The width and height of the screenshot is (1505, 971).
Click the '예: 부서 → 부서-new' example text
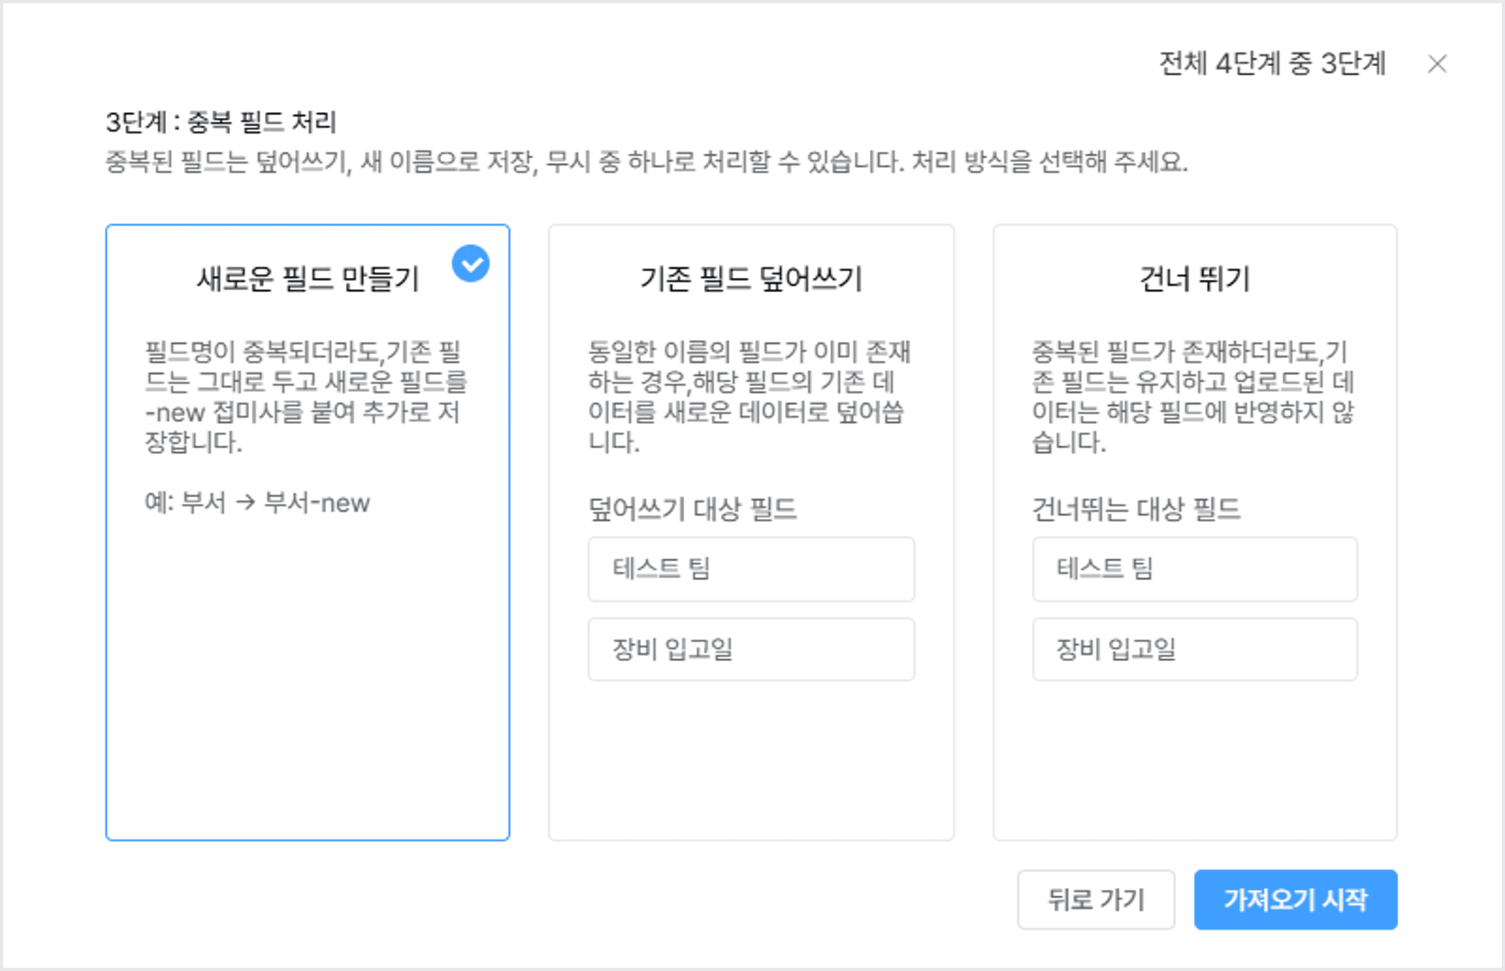click(257, 503)
